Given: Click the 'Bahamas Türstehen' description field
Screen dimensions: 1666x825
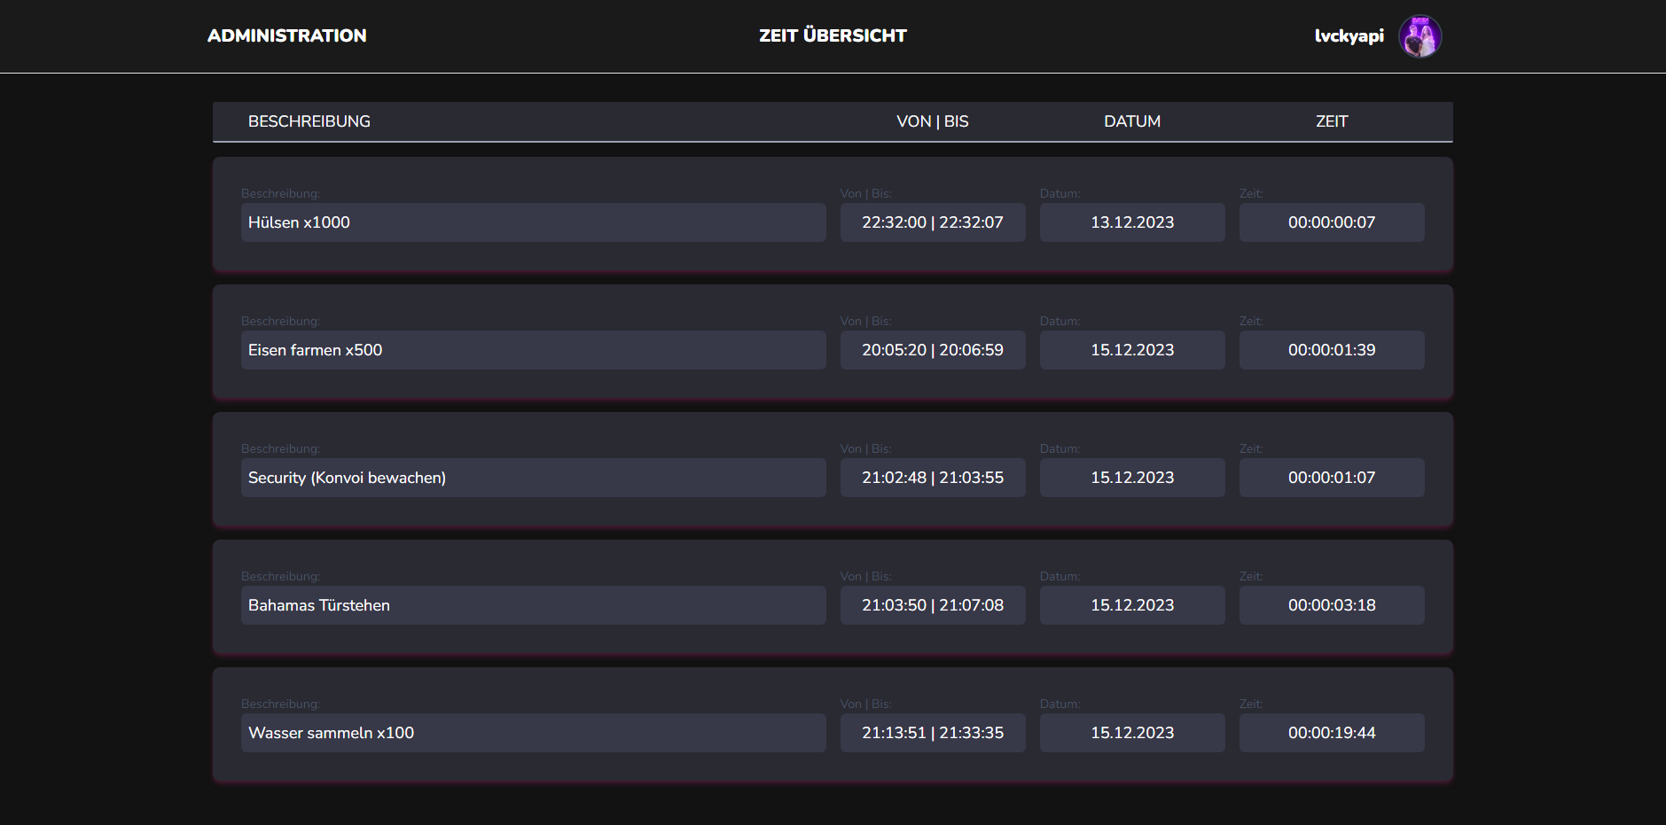Looking at the screenshot, I should [x=533, y=605].
